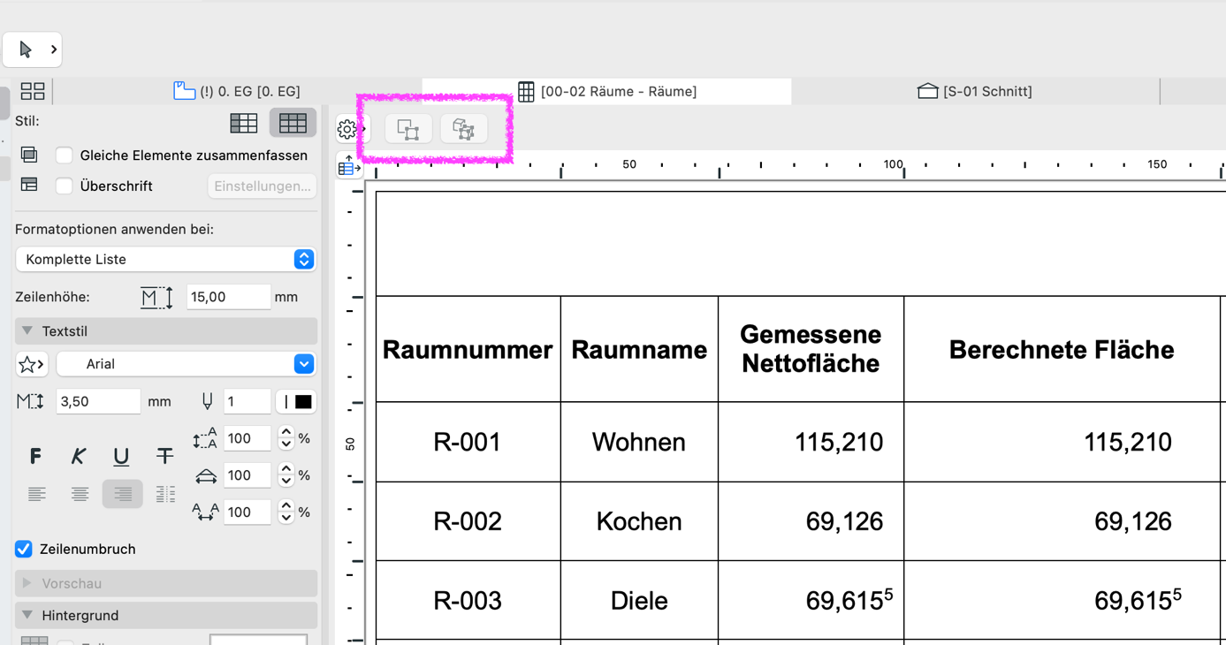Align text center
The height and width of the screenshot is (645, 1226).
coord(80,494)
